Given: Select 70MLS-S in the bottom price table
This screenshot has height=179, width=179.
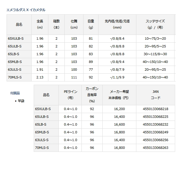Looking at the screenshot, I should point(42,148).
